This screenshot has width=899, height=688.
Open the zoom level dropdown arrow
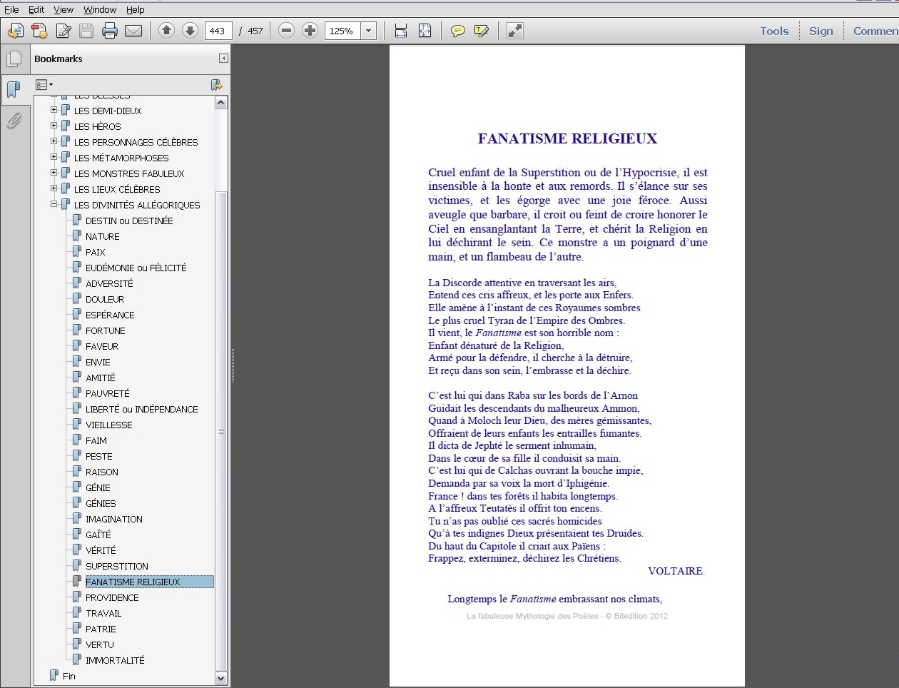368,31
